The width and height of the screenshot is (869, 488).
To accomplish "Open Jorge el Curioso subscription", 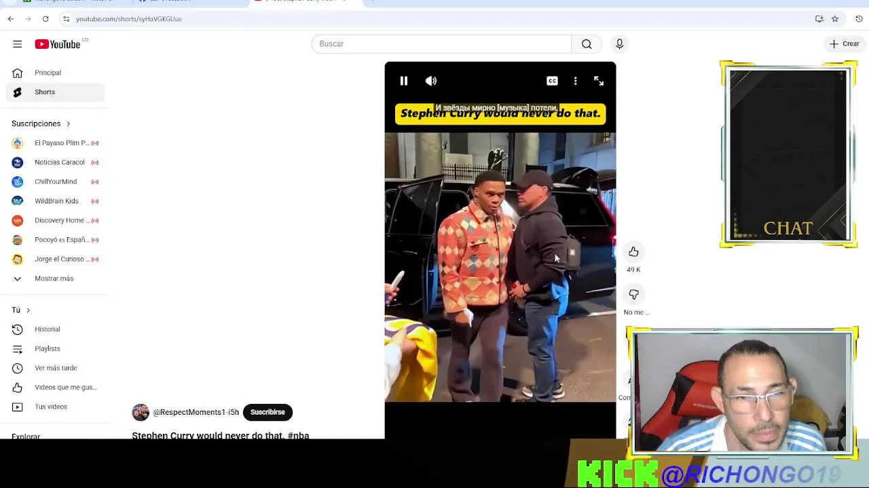I will 55,259.
